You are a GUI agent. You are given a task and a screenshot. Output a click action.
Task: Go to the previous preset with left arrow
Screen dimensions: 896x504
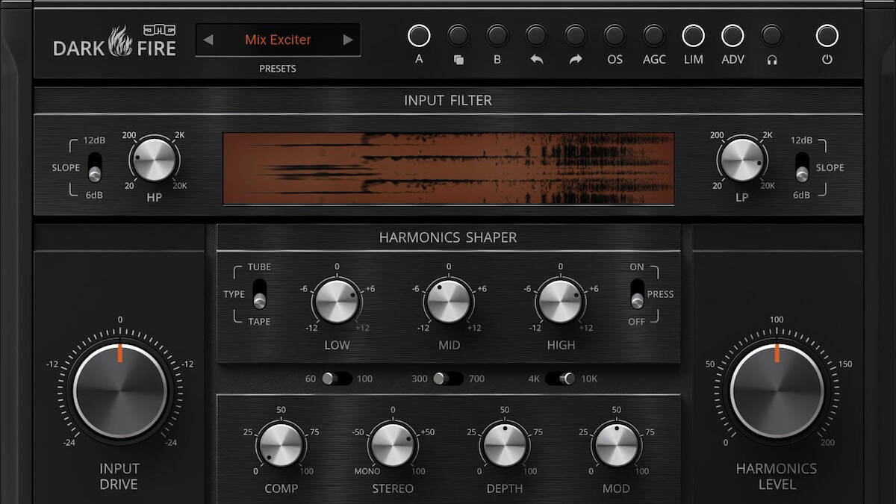tap(208, 40)
